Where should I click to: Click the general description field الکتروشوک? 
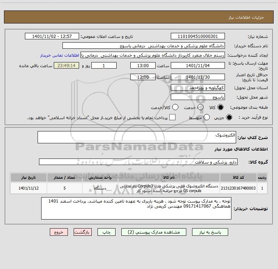click(137, 137)
